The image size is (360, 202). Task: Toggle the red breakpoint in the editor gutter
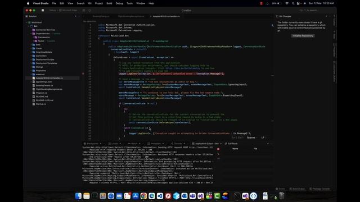pos(83,74)
